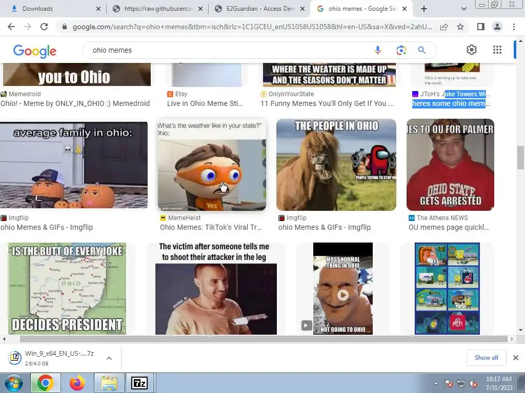
Task: Close the Downloads tab
Action: [x=98, y=9]
